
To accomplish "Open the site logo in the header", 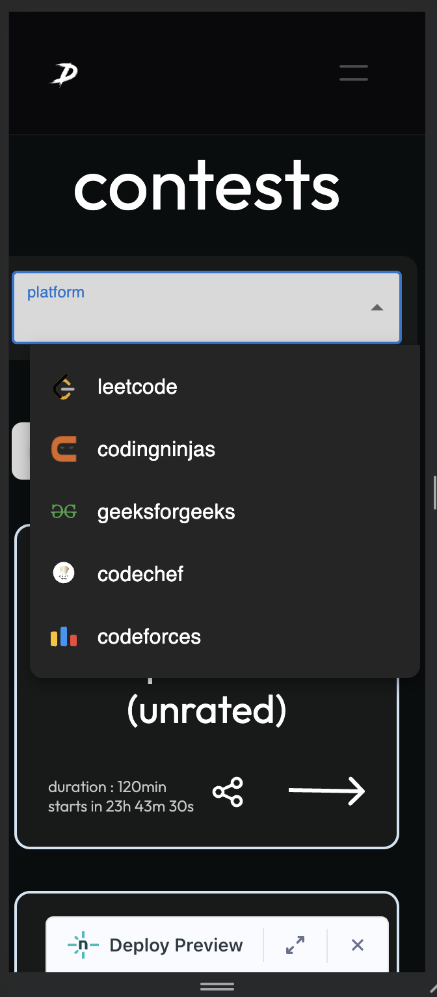I will point(63,72).
